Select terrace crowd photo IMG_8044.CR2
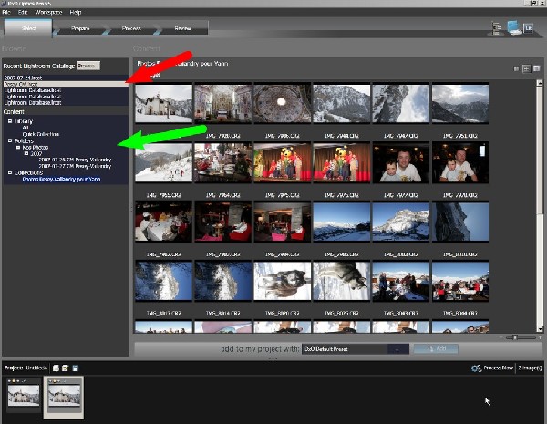This screenshot has height=424, width=547. point(460,281)
